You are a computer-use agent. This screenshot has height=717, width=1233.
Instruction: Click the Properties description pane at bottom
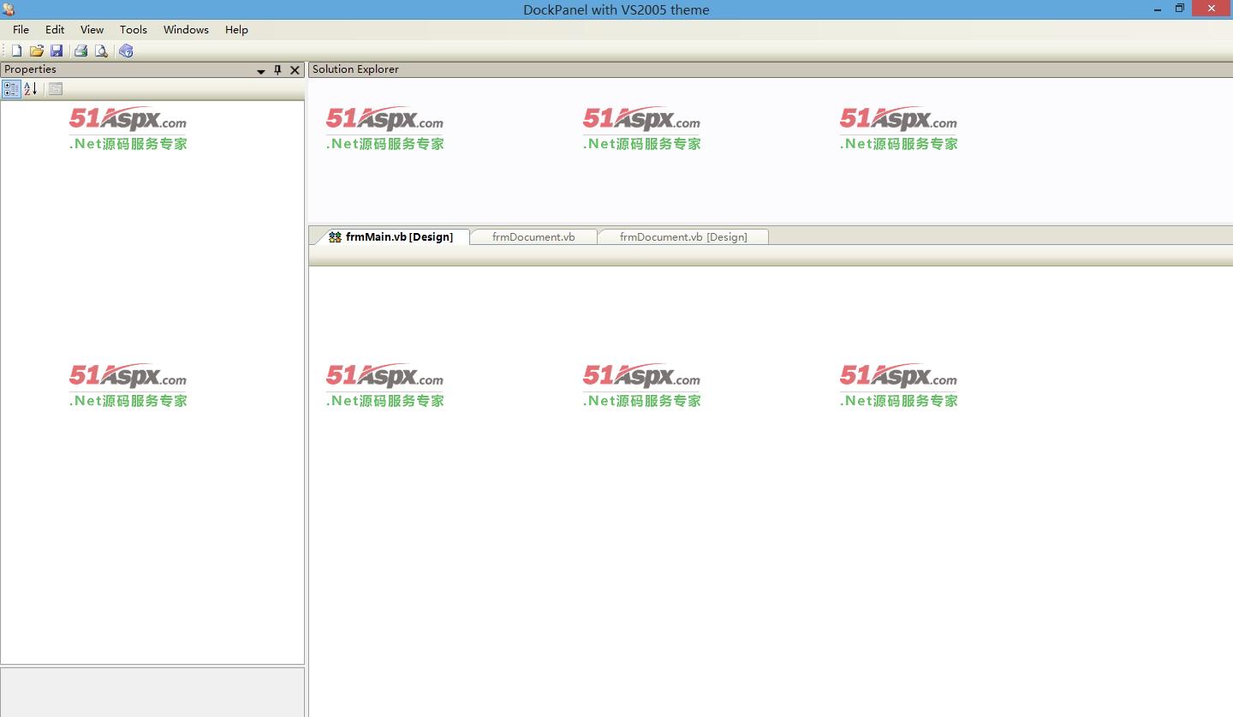(152, 692)
